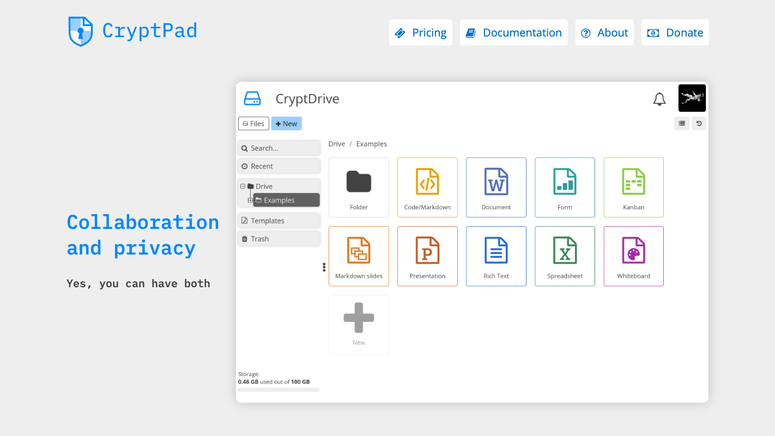Click the book icon on Documentation
775x436 pixels.
[471, 33]
